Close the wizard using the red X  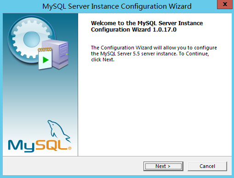pos(225,5)
